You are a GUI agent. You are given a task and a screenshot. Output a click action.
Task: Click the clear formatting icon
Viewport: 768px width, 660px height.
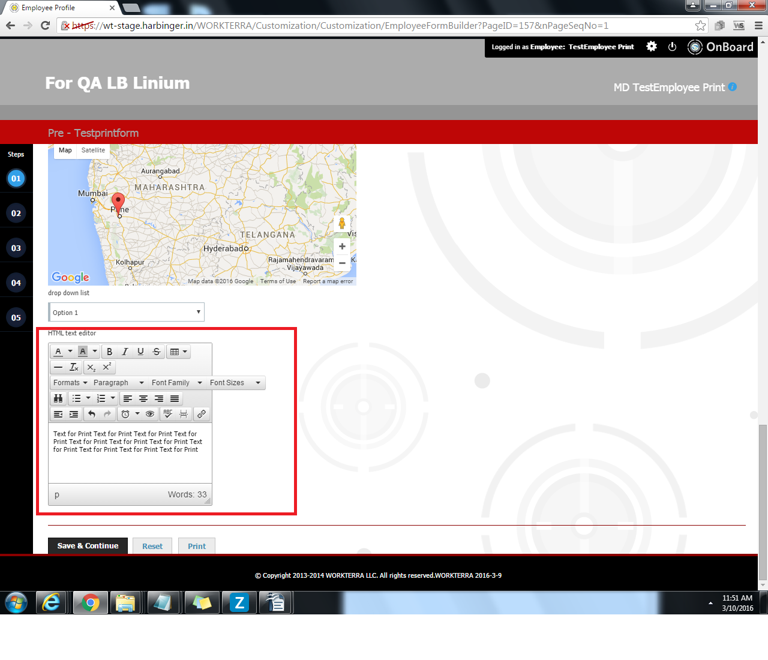click(74, 367)
